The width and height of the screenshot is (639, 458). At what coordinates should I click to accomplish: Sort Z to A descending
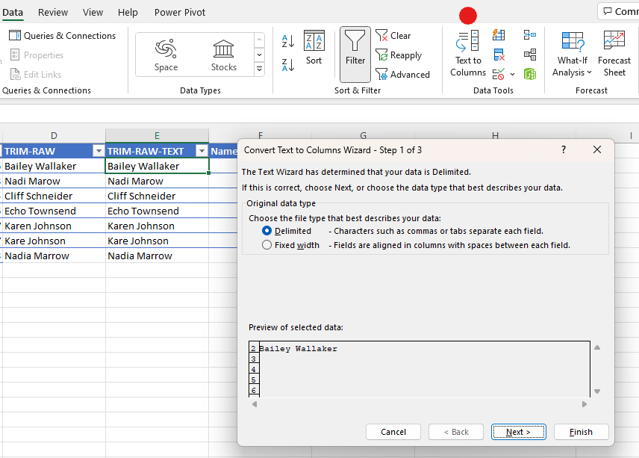point(288,65)
